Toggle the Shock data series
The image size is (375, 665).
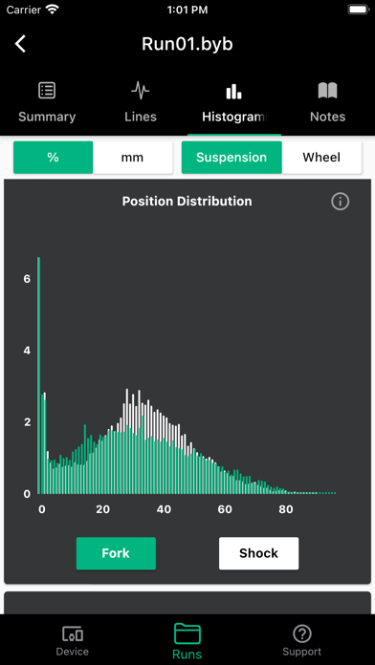(x=258, y=553)
